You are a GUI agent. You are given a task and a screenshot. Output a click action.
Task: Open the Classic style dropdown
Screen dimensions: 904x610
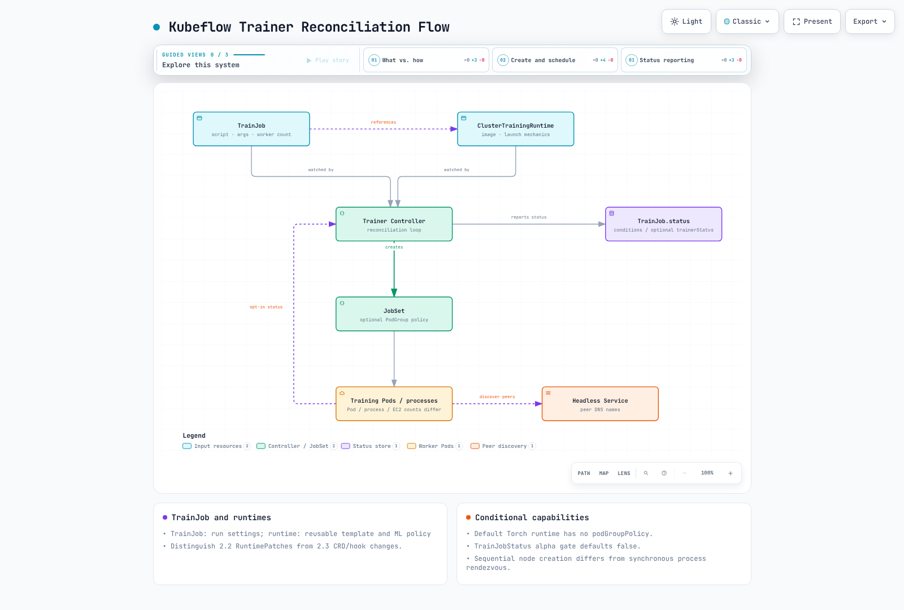click(x=747, y=21)
